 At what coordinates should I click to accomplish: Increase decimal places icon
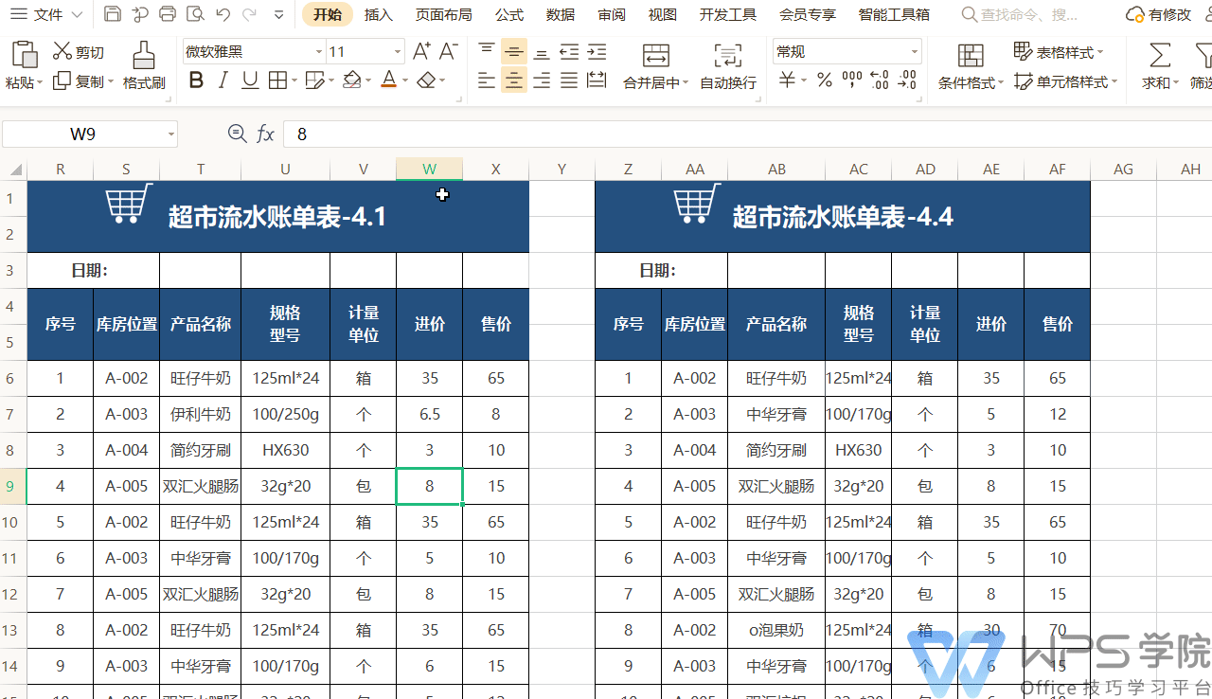pos(879,81)
